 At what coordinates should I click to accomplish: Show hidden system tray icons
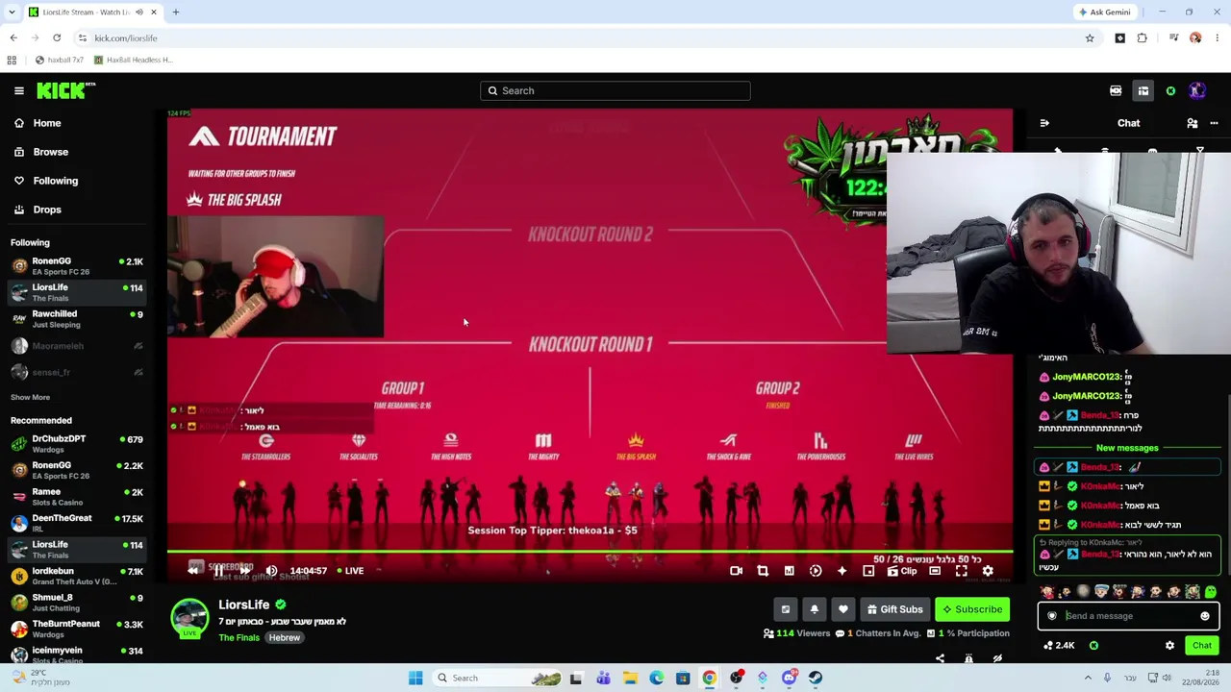pyautogui.click(x=1088, y=678)
